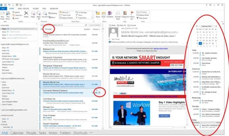229x136 pixels.
Task: Click the sender's avatar picture placeholder
Action: click(x=113, y=33)
